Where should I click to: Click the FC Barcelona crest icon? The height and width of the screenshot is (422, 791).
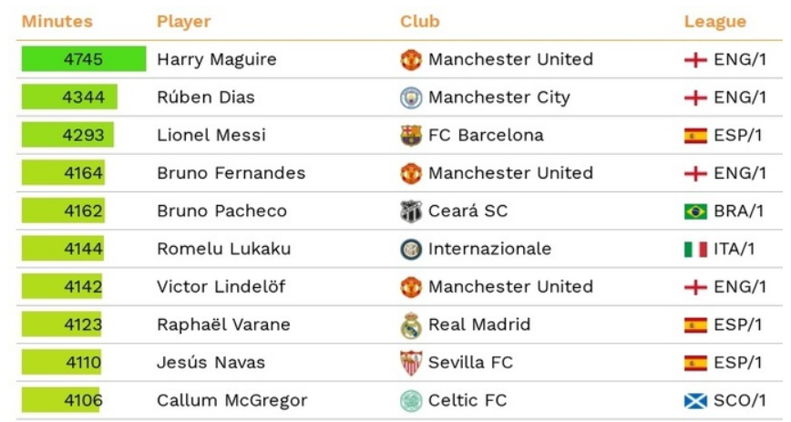pos(411,135)
